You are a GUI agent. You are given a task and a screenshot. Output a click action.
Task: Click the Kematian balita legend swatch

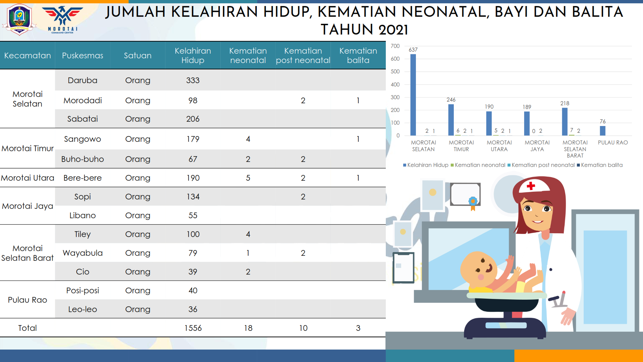pos(578,165)
